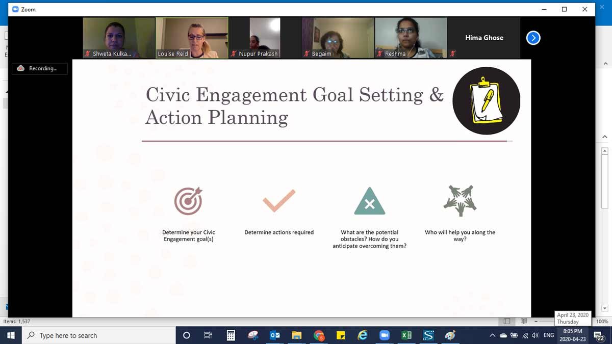The height and width of the screenshot is (344, 612).
Task: Switch to the Zoom taskbar icon
Action: tap(385, 335)
